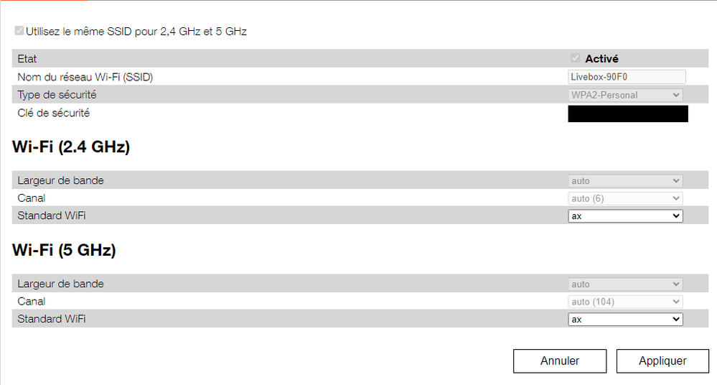The image size is (717, 385).
Task: Click the Type de sécurité label
Action: click(57, 95)
